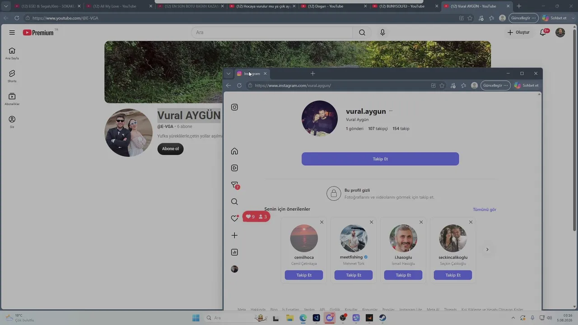Image resolution: width=578 pixels, height=325 pixels.
Task: Open vural.aygun profile picture
Action: point(320,118)
